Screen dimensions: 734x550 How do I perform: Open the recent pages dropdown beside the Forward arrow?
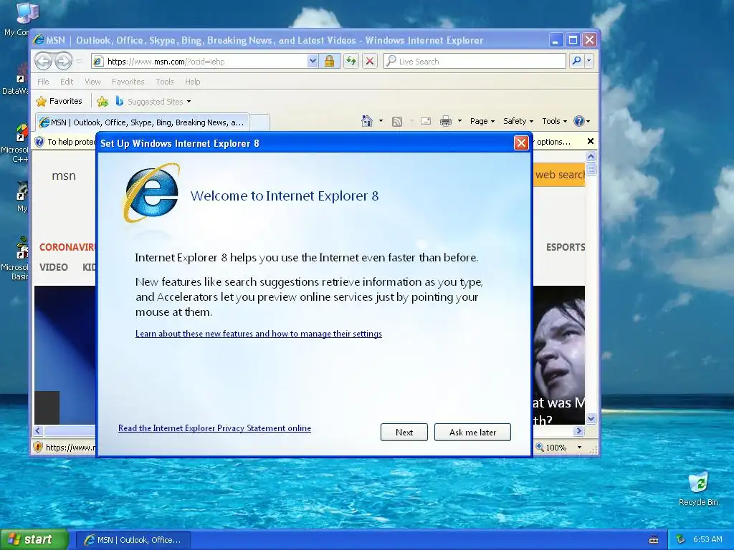pos(79,62)
